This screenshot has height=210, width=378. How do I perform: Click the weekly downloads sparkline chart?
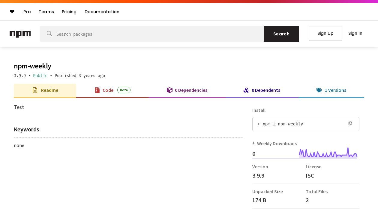[x=328, y=153]
